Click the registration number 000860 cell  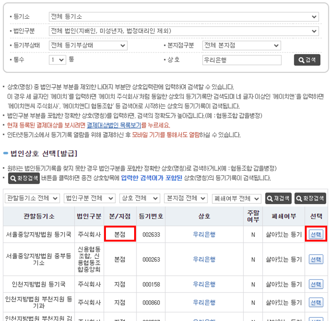(x=151, y=303)
